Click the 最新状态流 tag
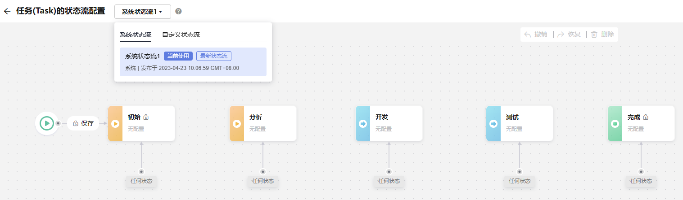 click(x=214, y=56)
